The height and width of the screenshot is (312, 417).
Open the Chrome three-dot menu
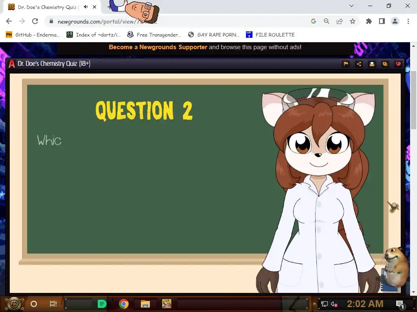pos(408,21)
